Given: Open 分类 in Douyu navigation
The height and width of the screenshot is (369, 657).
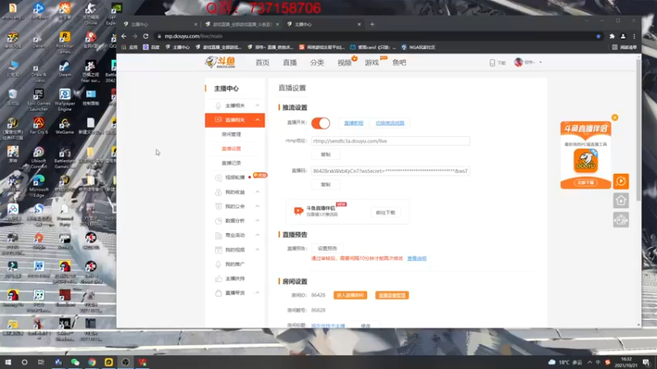Looking at the screenshot, I should coord(317,62).
